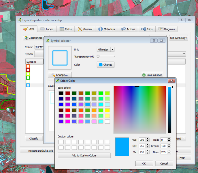
Task: Increase the Hue value with up arrow
Action: pos(148,139)
